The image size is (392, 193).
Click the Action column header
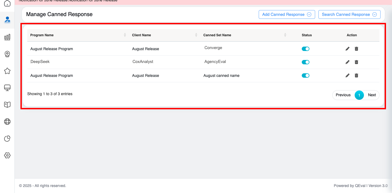pyautogui.click(x=352, y=35)
